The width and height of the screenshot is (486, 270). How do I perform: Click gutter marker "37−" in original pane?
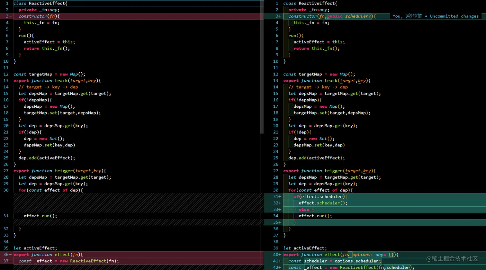7,261
